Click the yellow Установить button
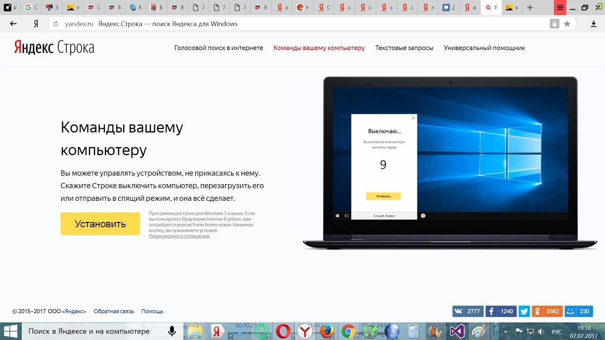This screenshot has height=340, width=605. click(100, 224)
